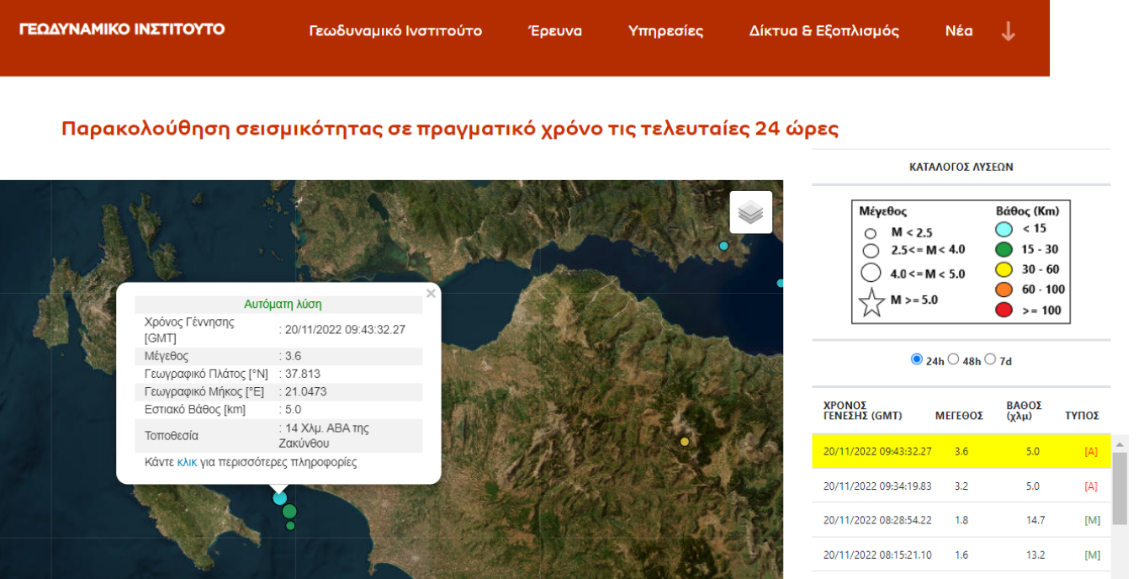Click the small green marker below the large one
Screen dimensions: 1144x579
point(290,526)
